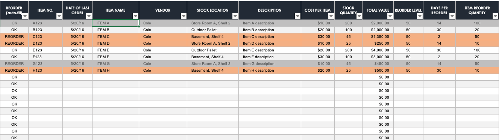The width and height of the screenshot is (499, 140).
Task: Click the ITEM B name cell
Action: coord(115,30)
